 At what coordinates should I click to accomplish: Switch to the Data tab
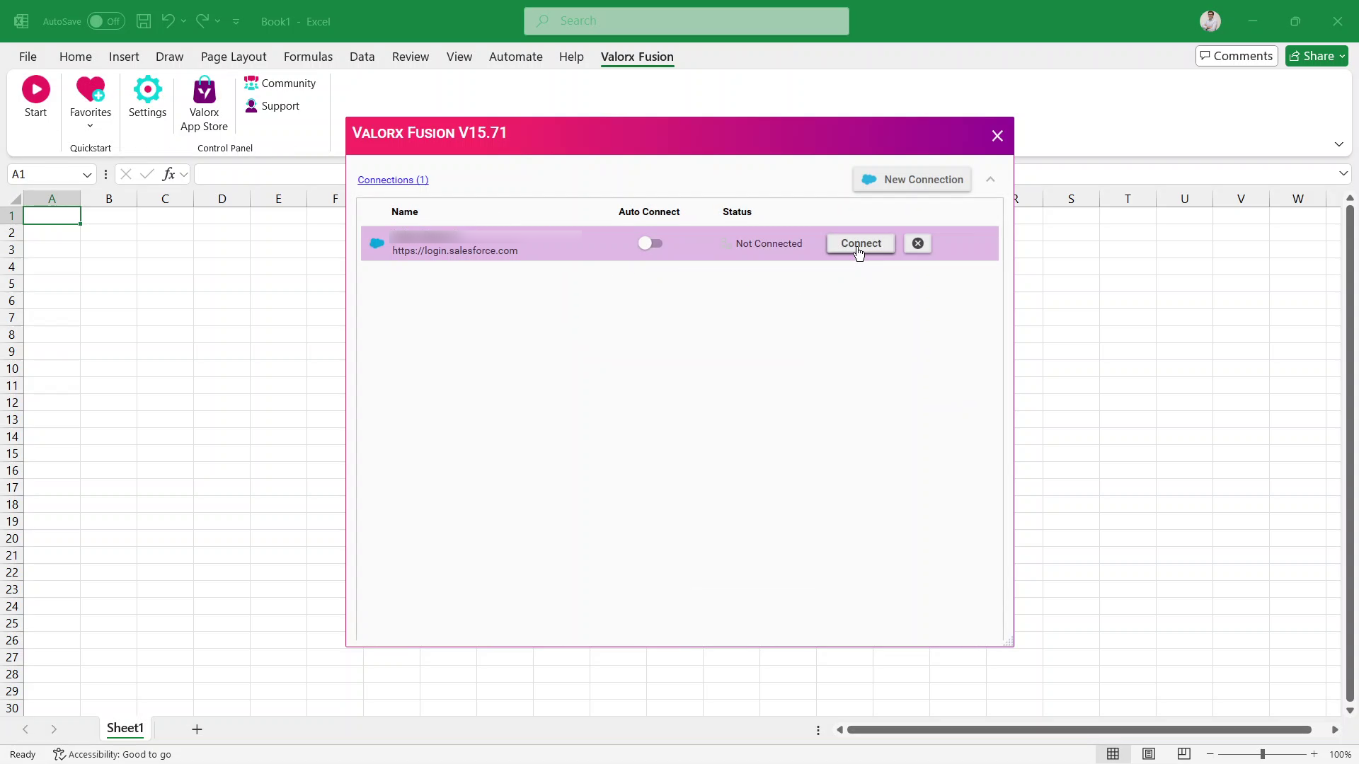[362, 57]
